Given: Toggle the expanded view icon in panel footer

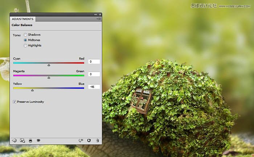Looking at the screenshot, I should point(22,140).
